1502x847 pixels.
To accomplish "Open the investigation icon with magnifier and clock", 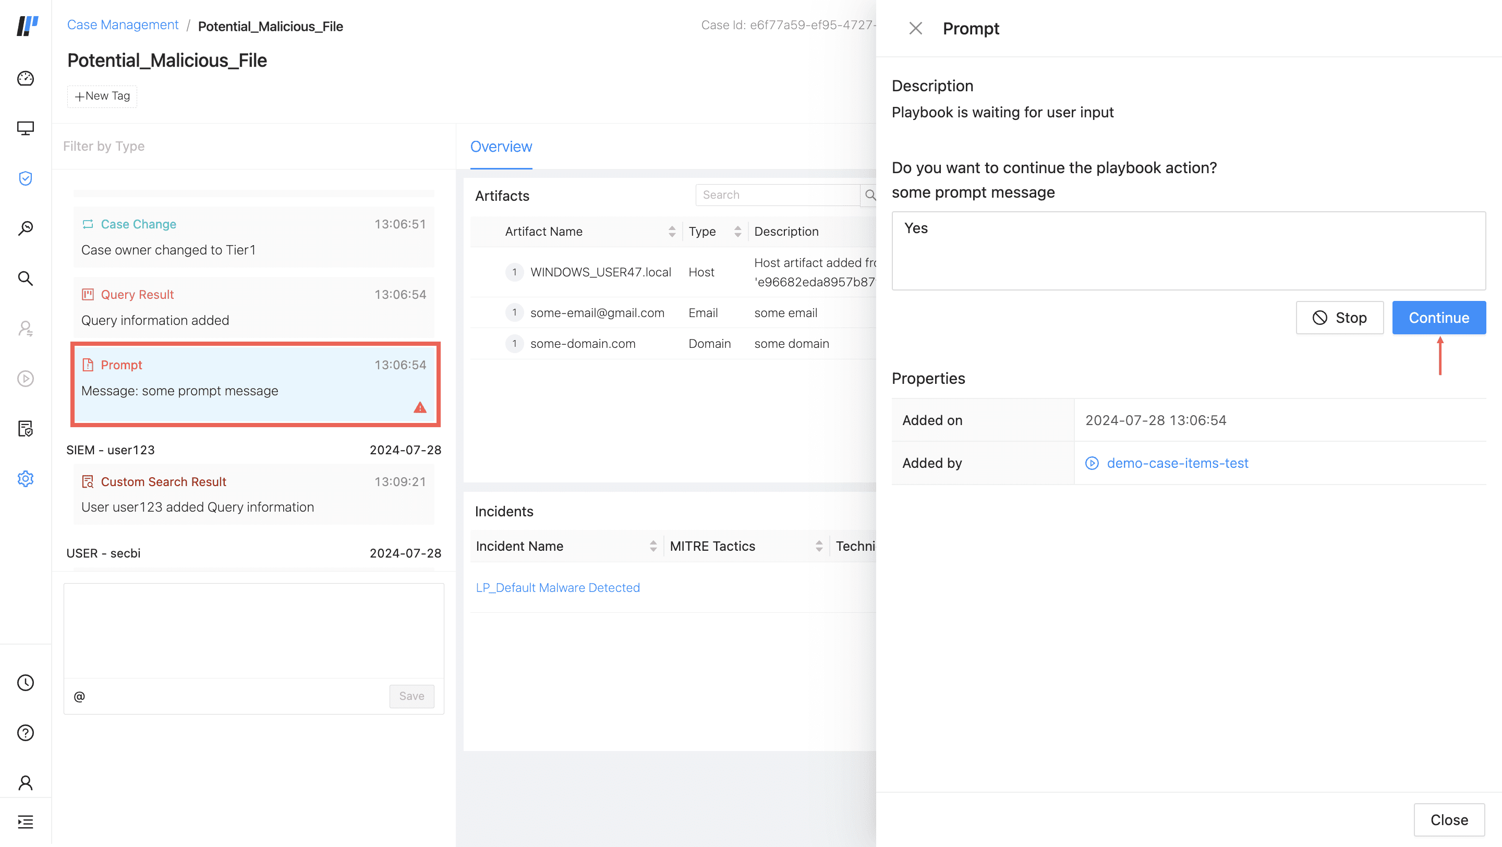I will coord(26,227).
